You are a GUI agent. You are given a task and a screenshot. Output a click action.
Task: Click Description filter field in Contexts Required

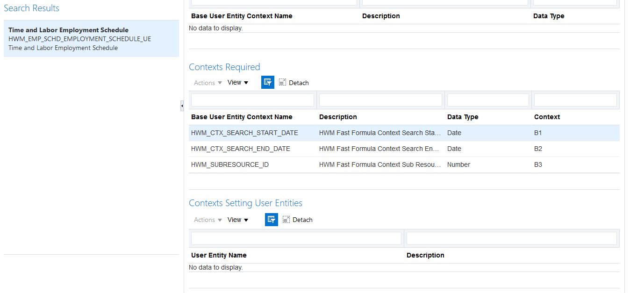point(380,100)
